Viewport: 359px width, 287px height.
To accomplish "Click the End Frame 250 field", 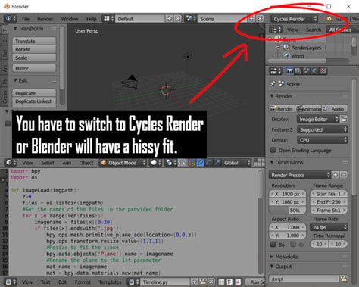I will point(329,202).
